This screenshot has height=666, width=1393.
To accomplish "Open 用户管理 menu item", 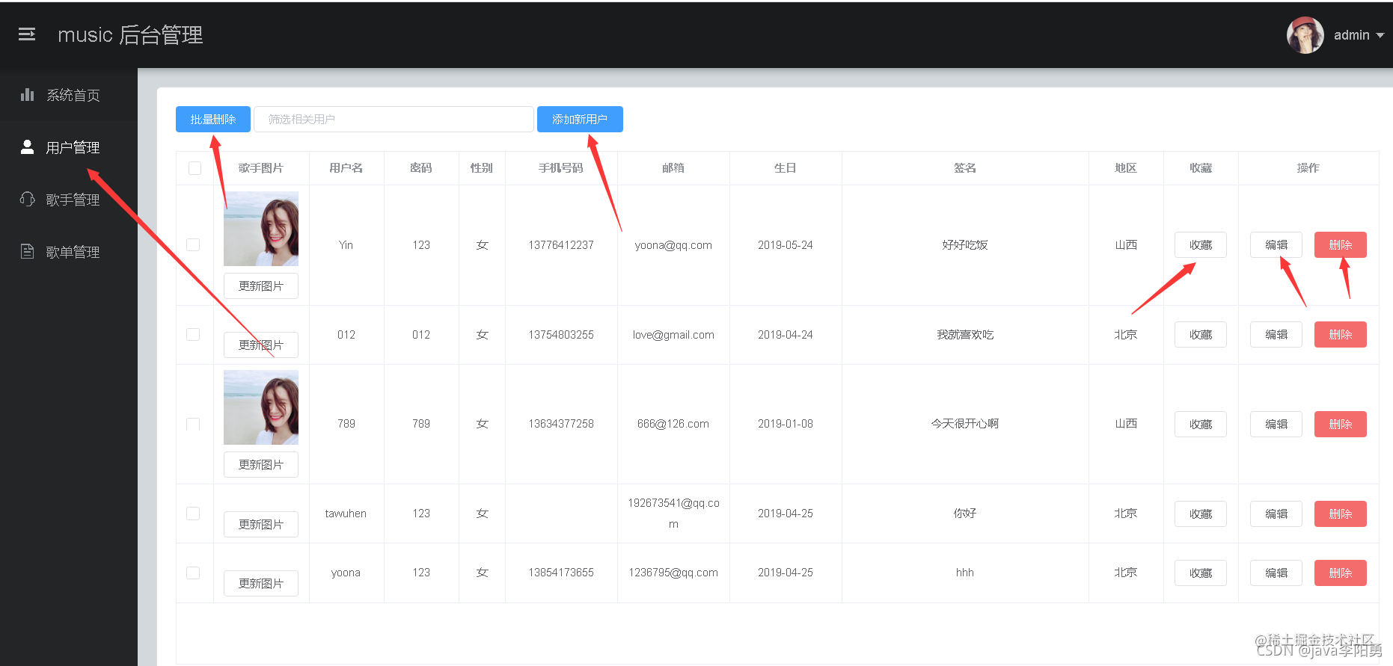I will click(69, 147).
